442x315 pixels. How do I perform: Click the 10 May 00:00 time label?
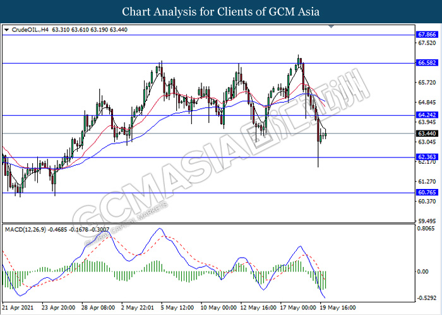click(218, 307)
